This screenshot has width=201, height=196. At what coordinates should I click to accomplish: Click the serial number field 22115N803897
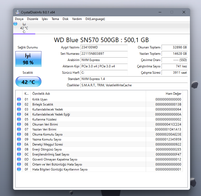pos(104,54)
